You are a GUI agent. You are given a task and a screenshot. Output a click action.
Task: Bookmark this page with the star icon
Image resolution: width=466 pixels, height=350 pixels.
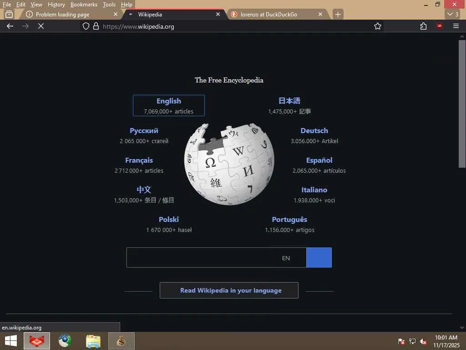pyautogui.click(x=377, y=26)
